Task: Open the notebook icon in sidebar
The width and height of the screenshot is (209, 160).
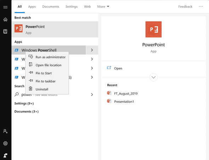Action: coord(5,32)
